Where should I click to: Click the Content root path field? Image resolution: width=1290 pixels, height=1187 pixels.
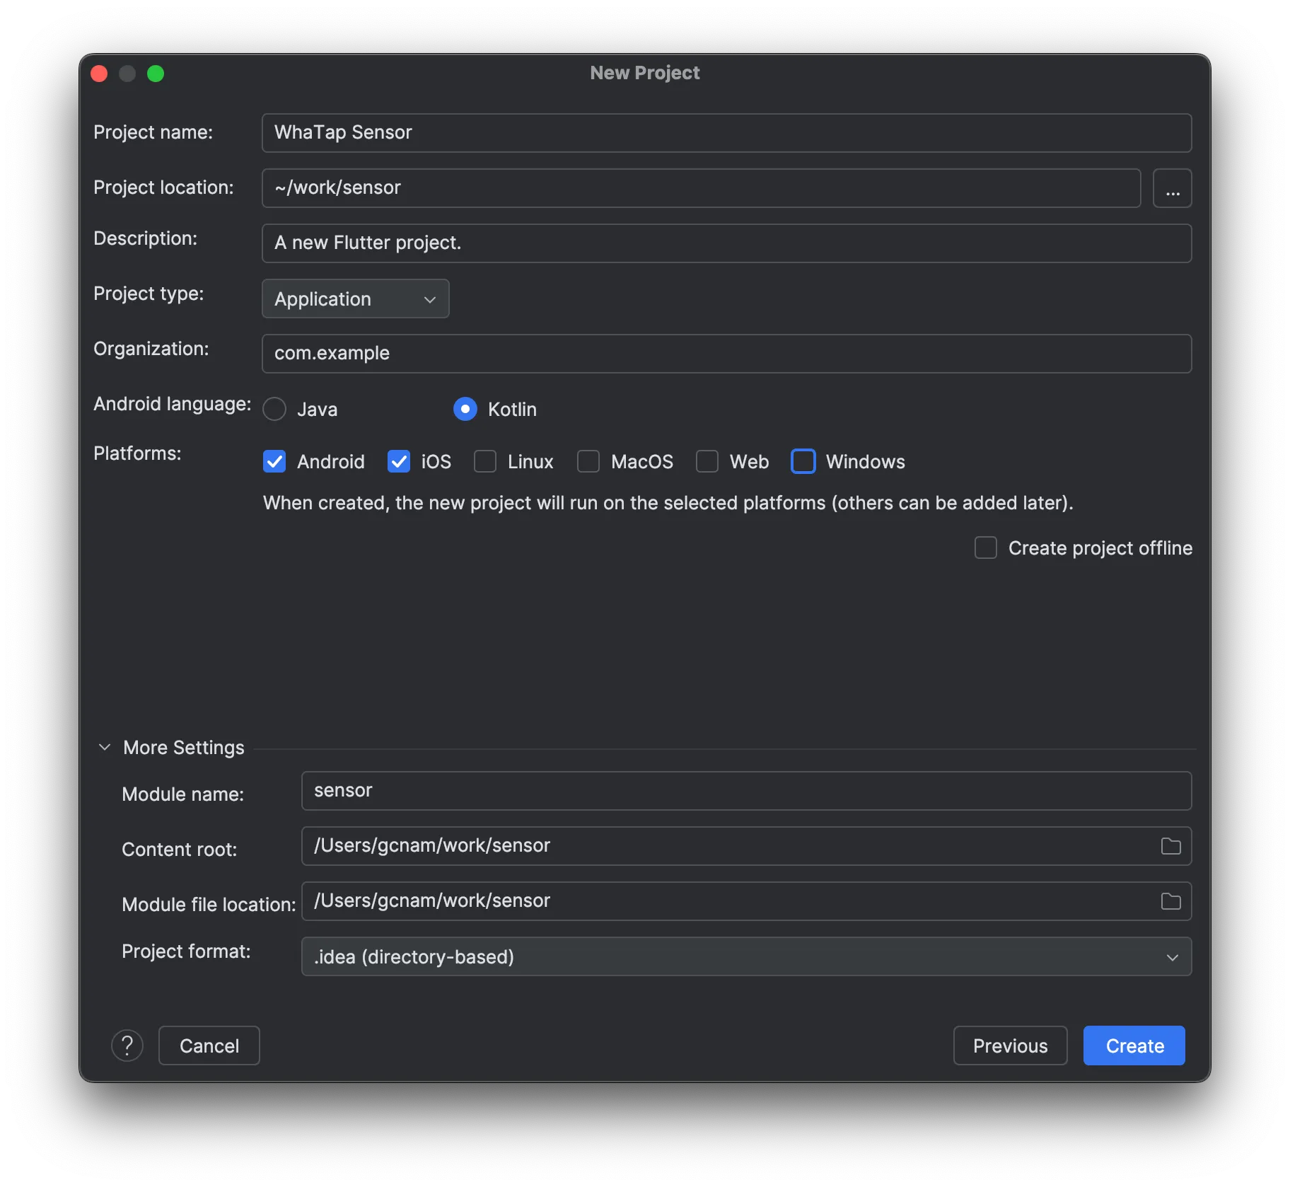coord(746,846)
